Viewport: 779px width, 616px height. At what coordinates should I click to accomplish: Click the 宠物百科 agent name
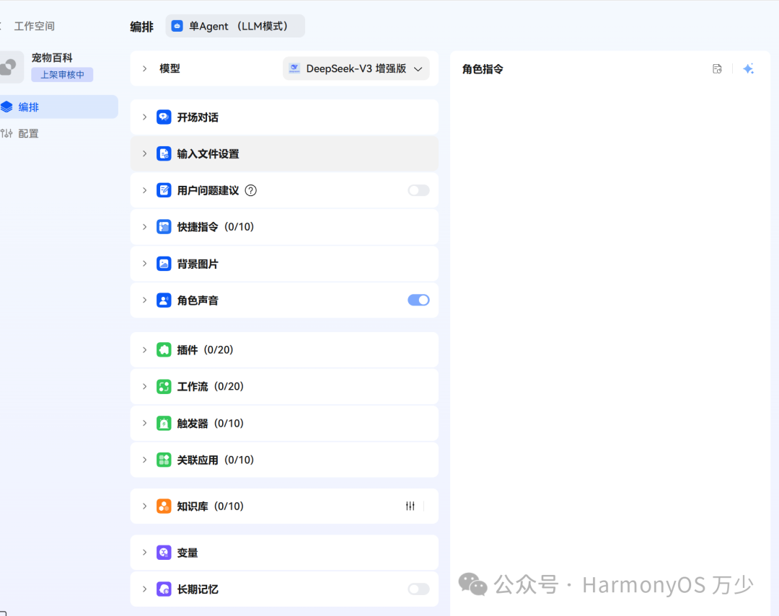pos(52,58)
